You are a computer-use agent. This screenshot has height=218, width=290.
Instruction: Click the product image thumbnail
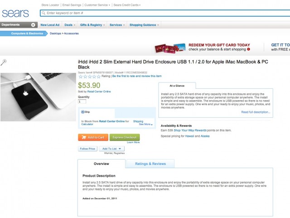pyautogui.click(x=38, y=96)
